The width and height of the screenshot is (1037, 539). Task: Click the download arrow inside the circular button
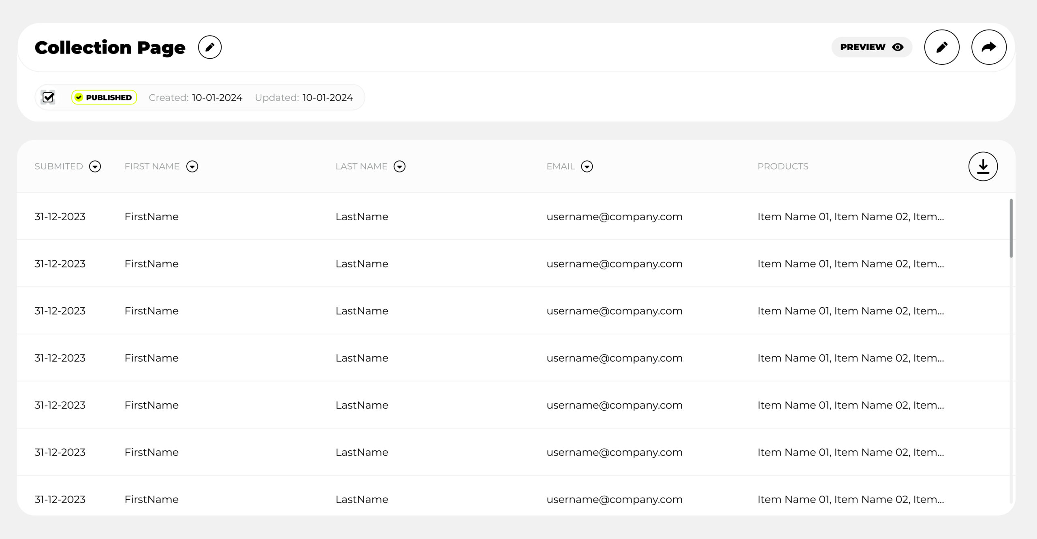tap(982, 166)
